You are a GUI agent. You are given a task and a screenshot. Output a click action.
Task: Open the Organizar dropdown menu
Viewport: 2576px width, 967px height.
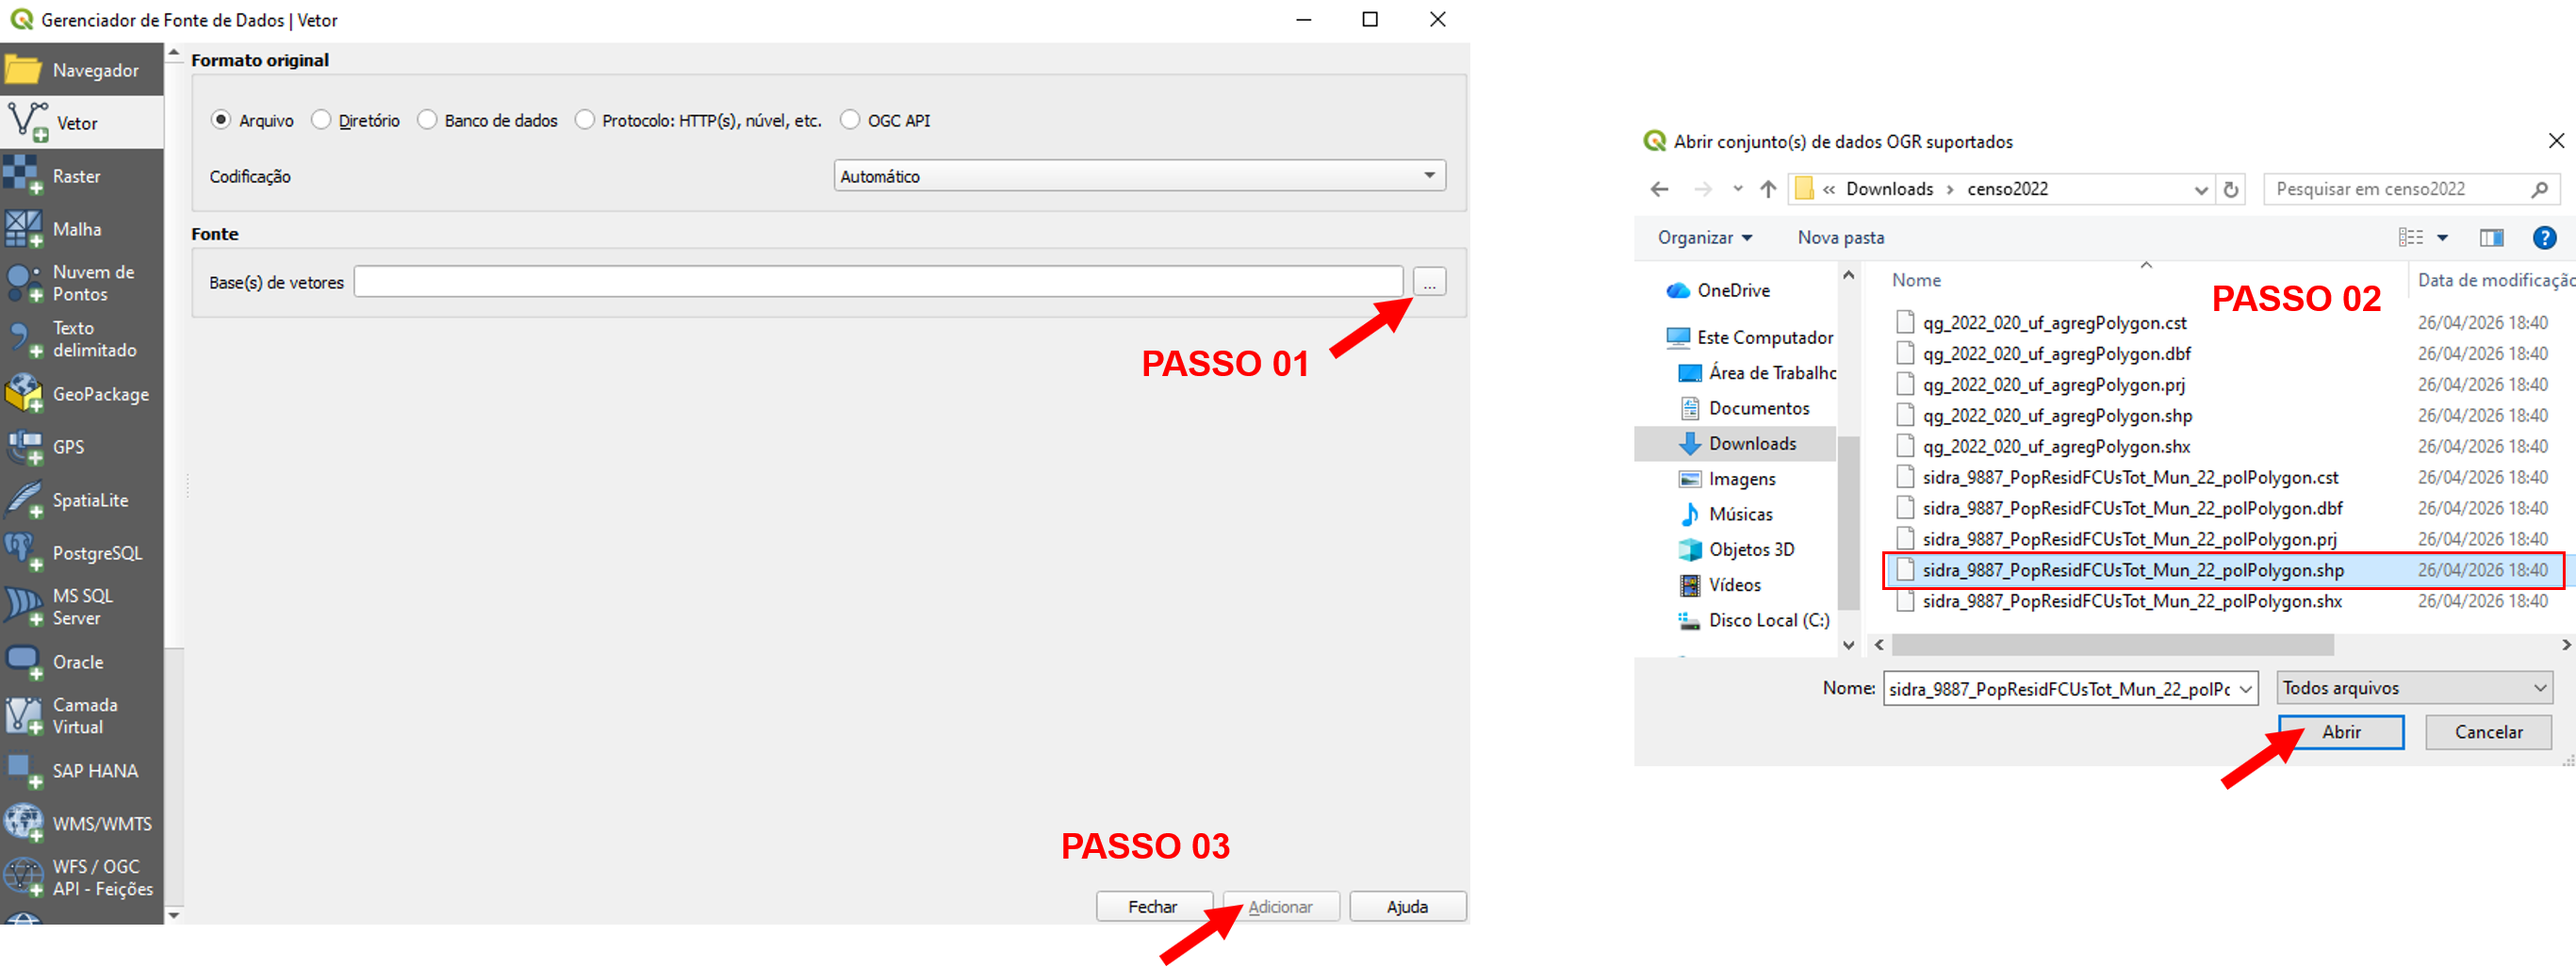click(1704, 238)
